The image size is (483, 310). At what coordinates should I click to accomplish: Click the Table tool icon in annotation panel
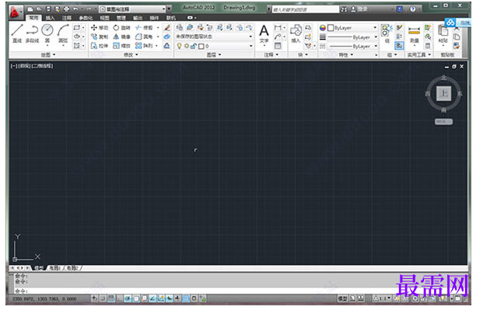click(x=278, y=46)
